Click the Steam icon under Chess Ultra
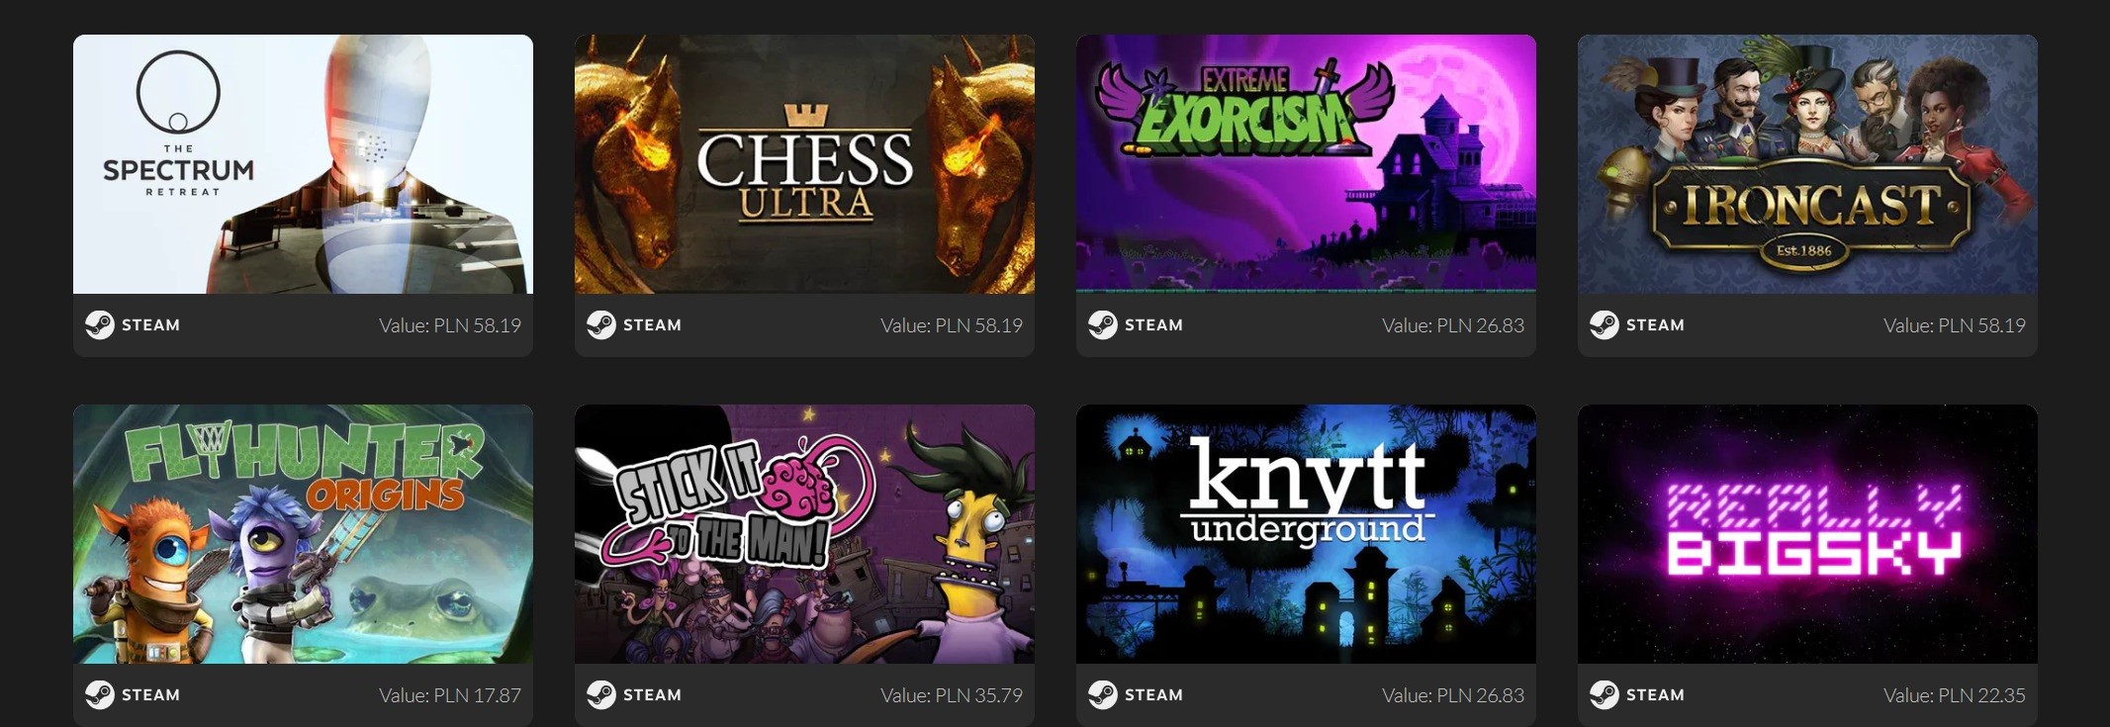Screen dimensions: 2110x727 [601, 325]
